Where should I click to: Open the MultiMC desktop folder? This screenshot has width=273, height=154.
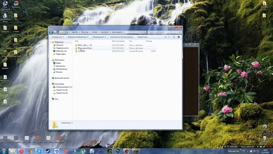[x=5, y=66]
